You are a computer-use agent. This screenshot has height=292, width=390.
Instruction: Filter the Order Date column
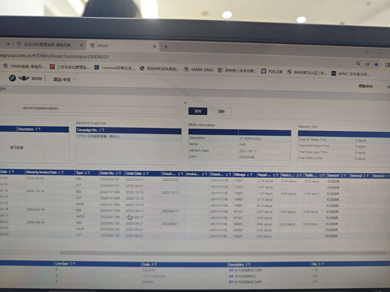coord(147,173)
